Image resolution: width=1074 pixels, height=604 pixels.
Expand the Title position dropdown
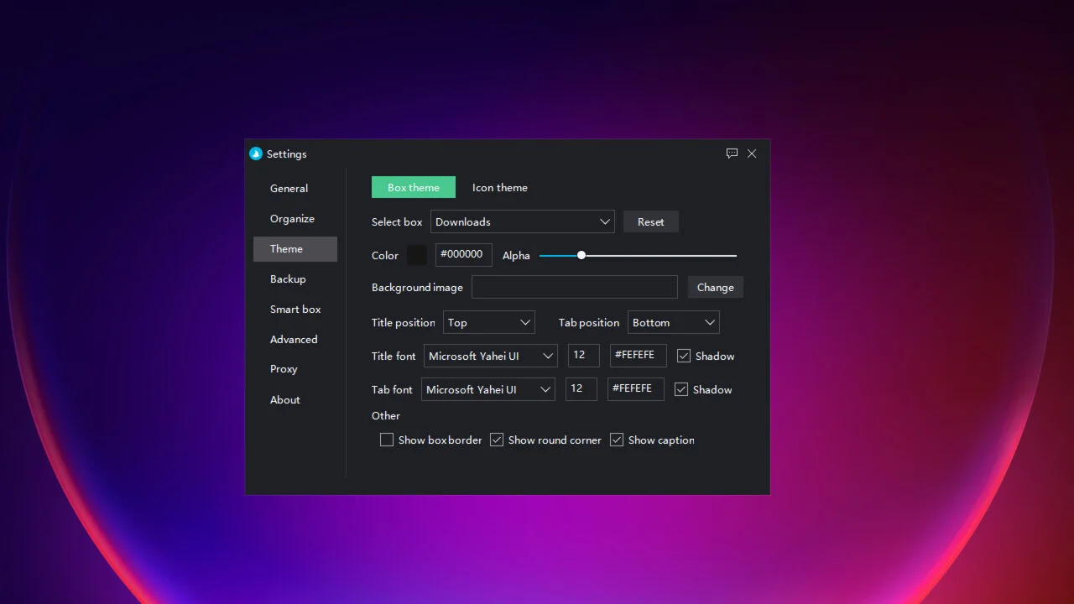[488, 322]
